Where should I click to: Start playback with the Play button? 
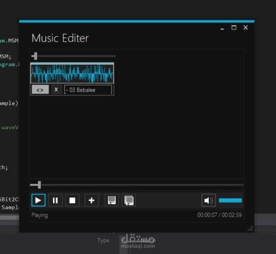click(38, 200)
